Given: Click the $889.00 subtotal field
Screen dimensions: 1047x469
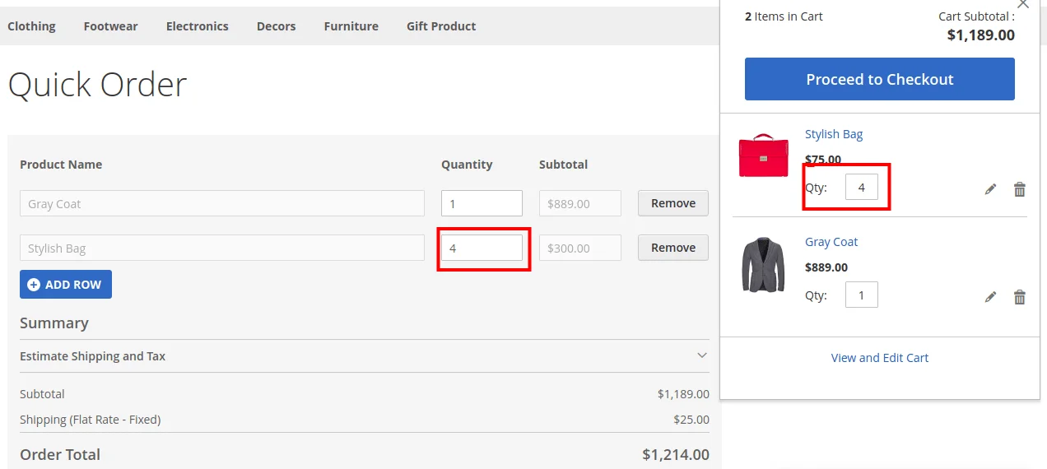Looking at the screenshot, I should (x=580, y=203).
